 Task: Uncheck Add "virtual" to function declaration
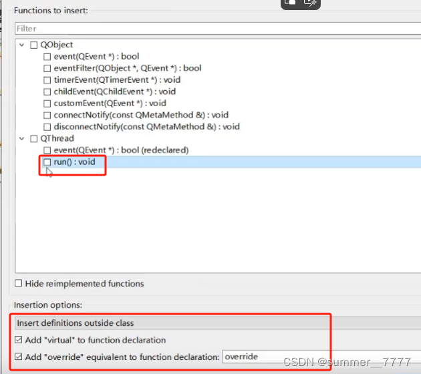click(19, 340)
